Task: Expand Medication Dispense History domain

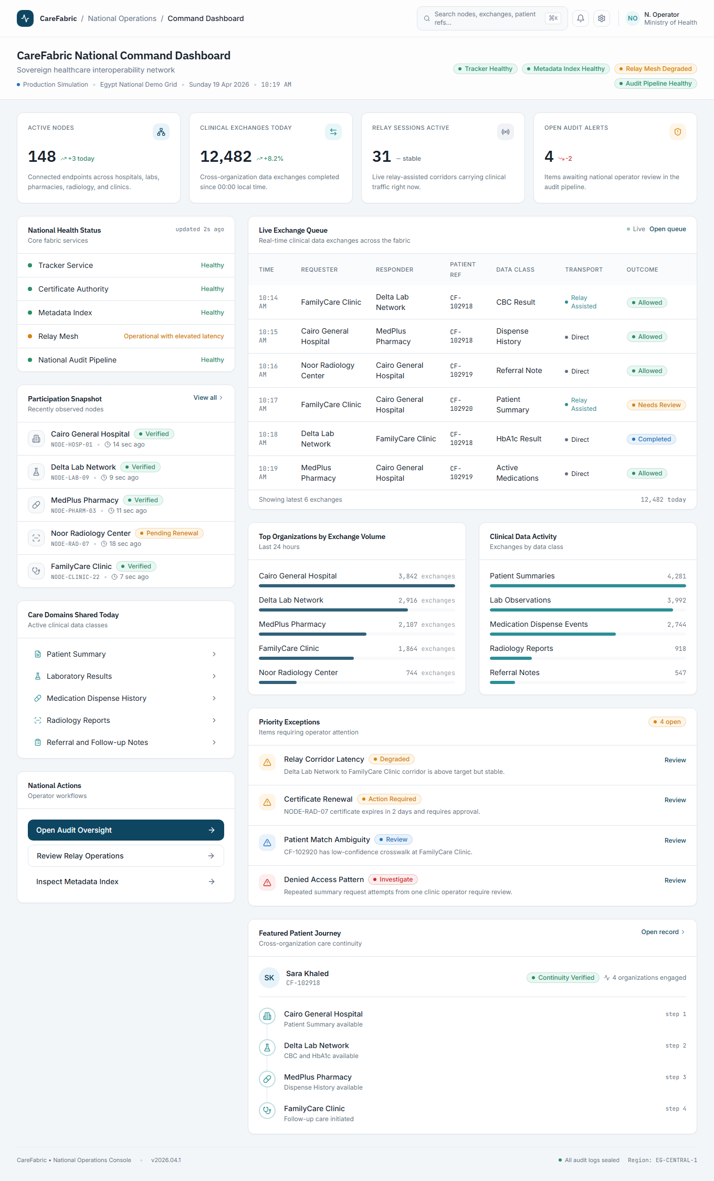Action: click(x=126, y=698)
